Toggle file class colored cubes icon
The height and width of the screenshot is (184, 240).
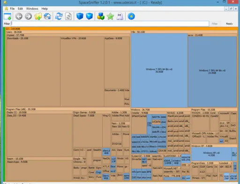pos(101,16)
